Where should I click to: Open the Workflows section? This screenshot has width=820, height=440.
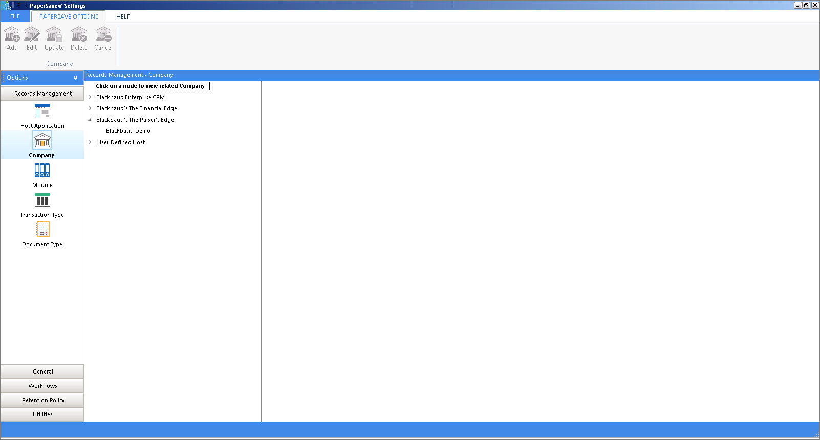pos(42,386)
